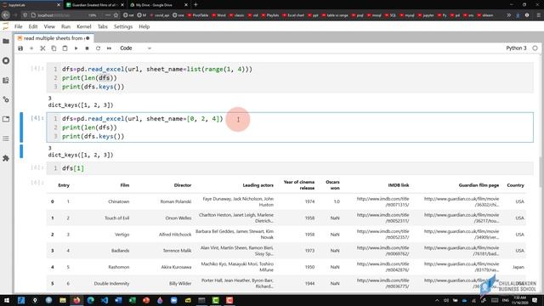Open the View menu
The image size is (544, 306).
(x=49, y=26)
